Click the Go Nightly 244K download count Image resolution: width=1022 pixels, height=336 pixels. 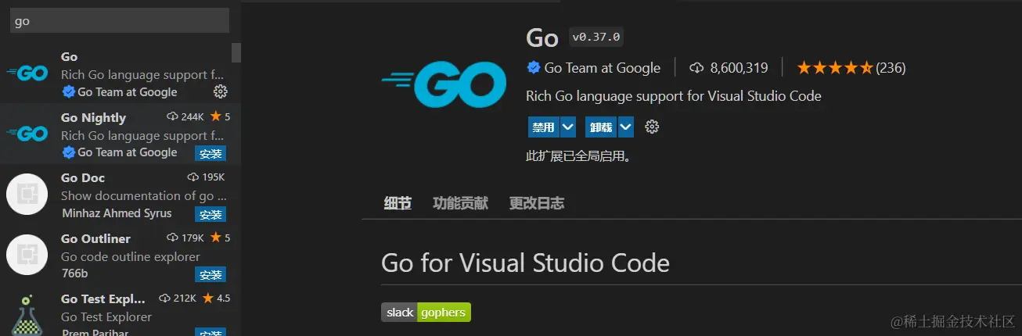point(193,116)
